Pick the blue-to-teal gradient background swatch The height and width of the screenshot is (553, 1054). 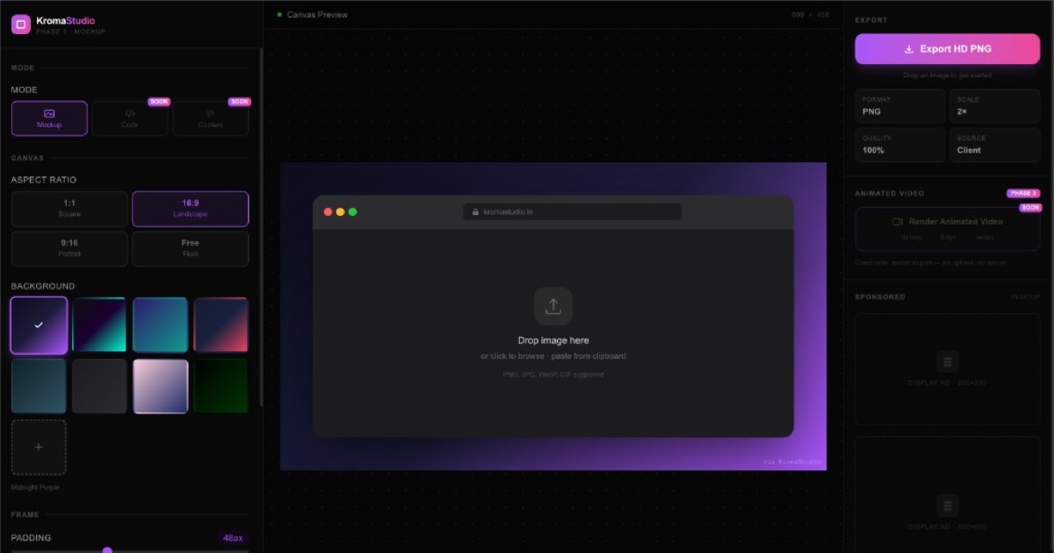coord(160,325)
